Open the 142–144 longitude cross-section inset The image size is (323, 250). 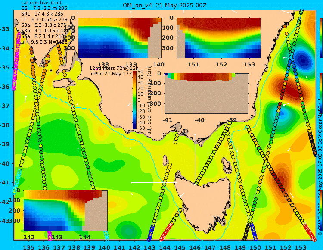[x=66, y=210]
